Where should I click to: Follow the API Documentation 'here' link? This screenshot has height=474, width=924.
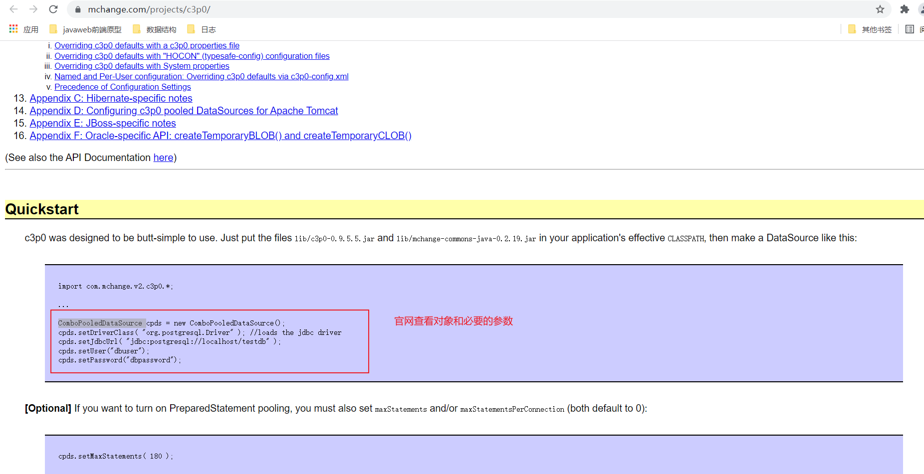[163, 158]
